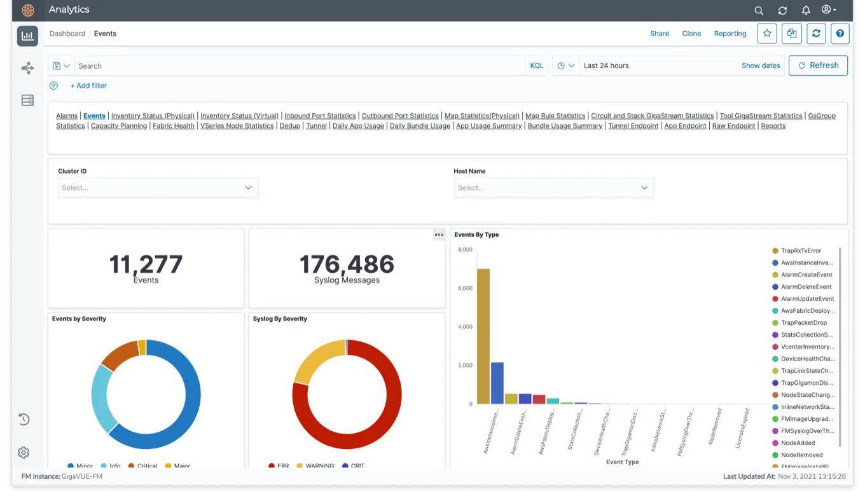The height and width of the screenshot is (496, 865).
Task: Open the Raw Endpoint link
Action: (733, 126)
